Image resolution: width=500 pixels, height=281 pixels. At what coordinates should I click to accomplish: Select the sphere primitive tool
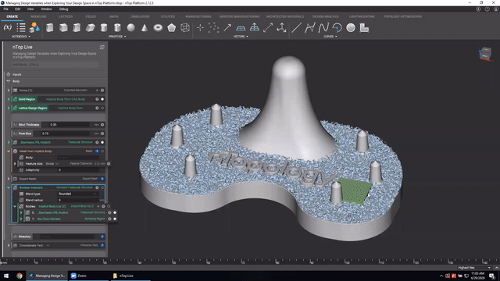tap(131, 28)
